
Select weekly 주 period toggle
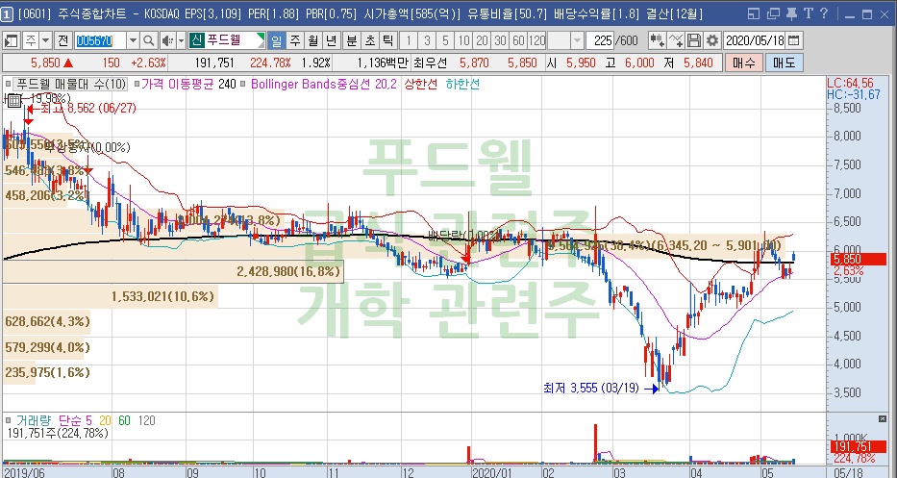click(x=294, y=40)
